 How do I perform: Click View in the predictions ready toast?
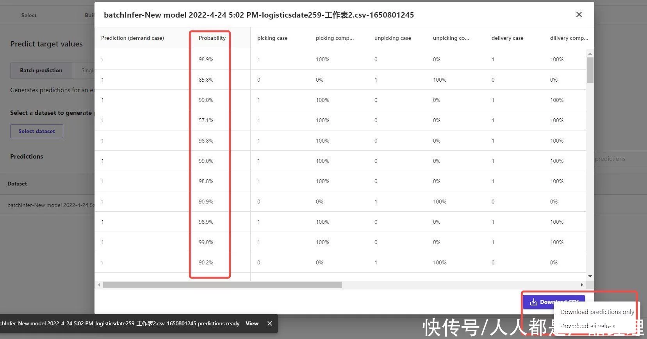252,323
